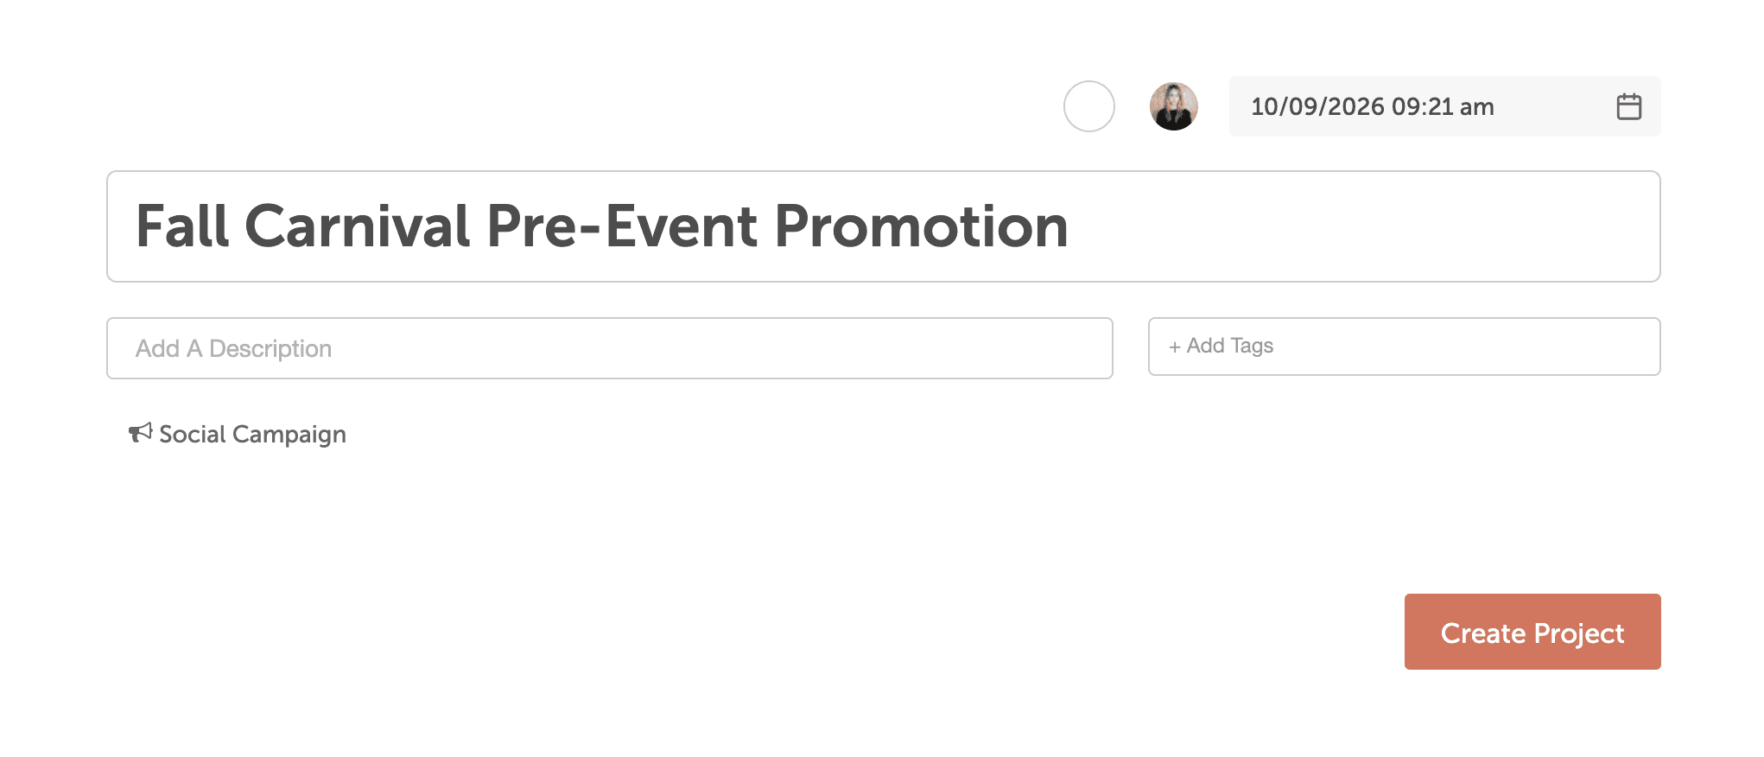1764x757 pixels.
Task: Click the megaphone Social Campaign icon
Action: coord(140,432)
